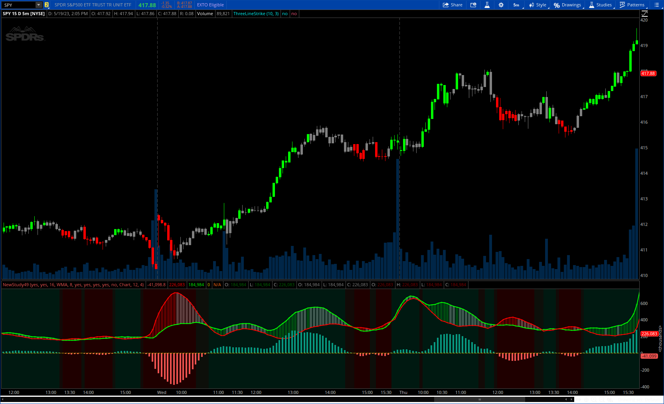Click SPY 15 D 5m [NYSE] chart title
Image resolution: width=664 pixels, height=404 pixels.
coord(24,14)
